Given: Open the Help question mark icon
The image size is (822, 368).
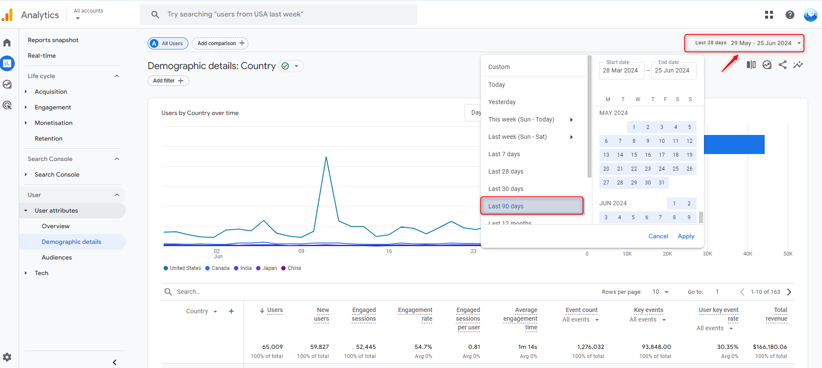Looking at the screenshot, I should 790,15.
